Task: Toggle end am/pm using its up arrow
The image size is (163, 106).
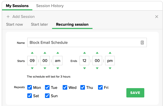Action: (110, 53)
